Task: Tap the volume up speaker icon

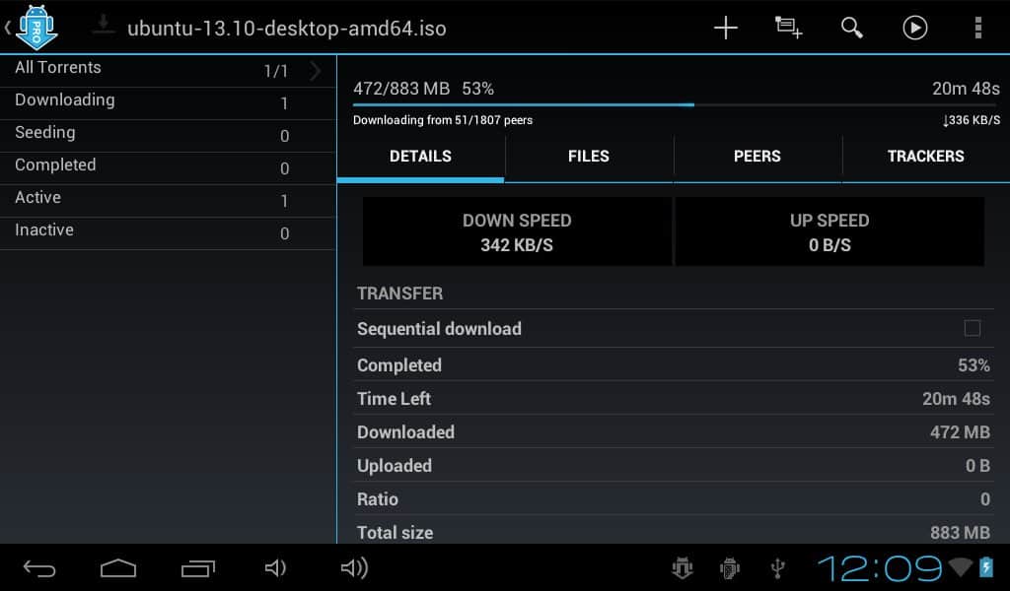Action: coord(353,567)
